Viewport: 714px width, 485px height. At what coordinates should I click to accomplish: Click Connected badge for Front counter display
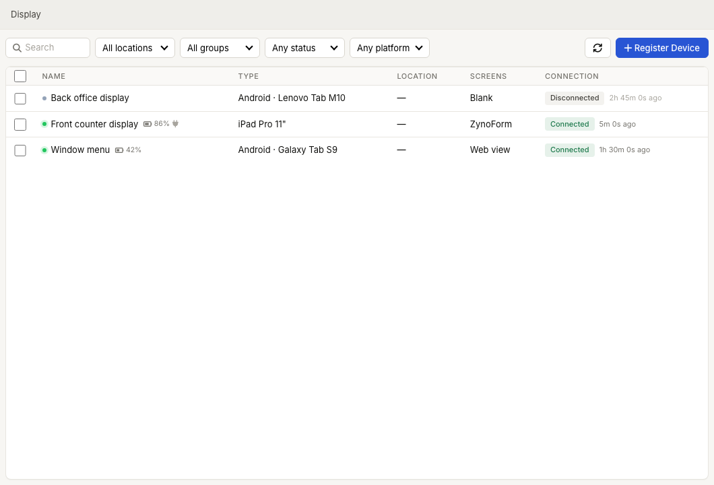pos(569,124)
